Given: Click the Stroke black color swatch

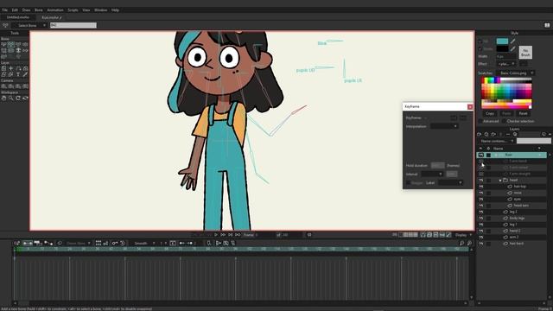Looking at the screenshot, I should click(502, 48).
